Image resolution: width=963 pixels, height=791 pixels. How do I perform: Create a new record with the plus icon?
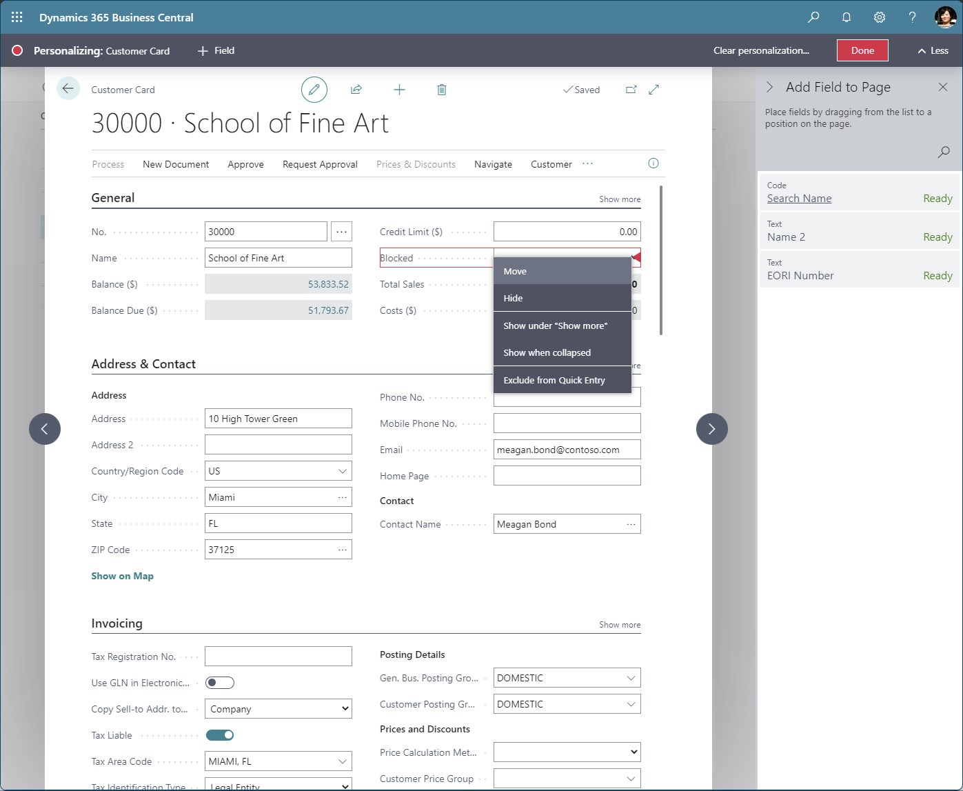click(399, 89)
